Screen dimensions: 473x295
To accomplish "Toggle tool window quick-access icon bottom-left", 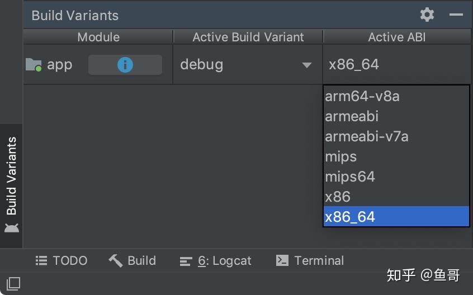I will 13,284.
